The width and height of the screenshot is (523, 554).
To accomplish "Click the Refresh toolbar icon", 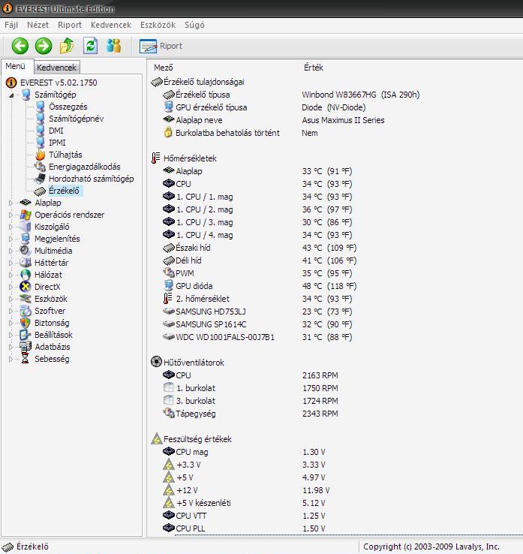I will click(90, 46).
